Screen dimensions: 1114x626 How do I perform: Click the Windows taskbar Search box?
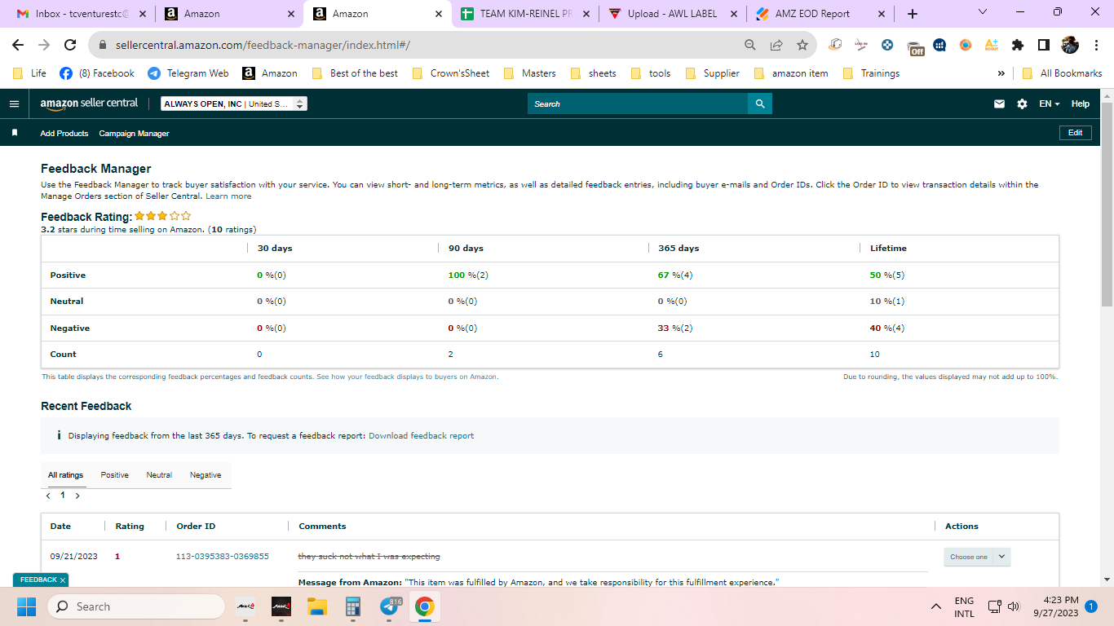pyautogui.click(x=136, y=606)
